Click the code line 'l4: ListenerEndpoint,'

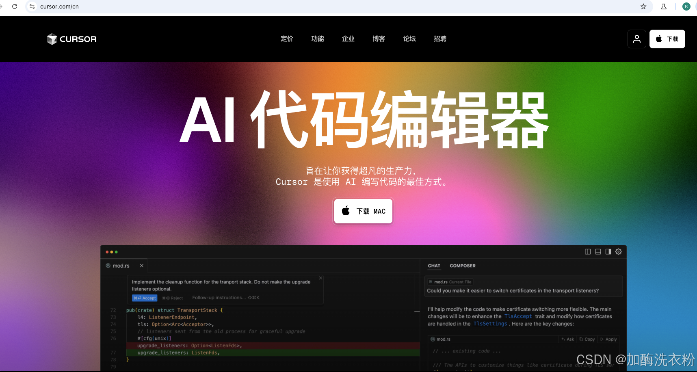pyautogui.click(x=167, y=318)
